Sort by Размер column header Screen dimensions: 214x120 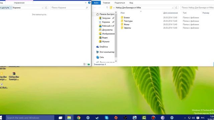pyautogui.click(x=206, y=13)
